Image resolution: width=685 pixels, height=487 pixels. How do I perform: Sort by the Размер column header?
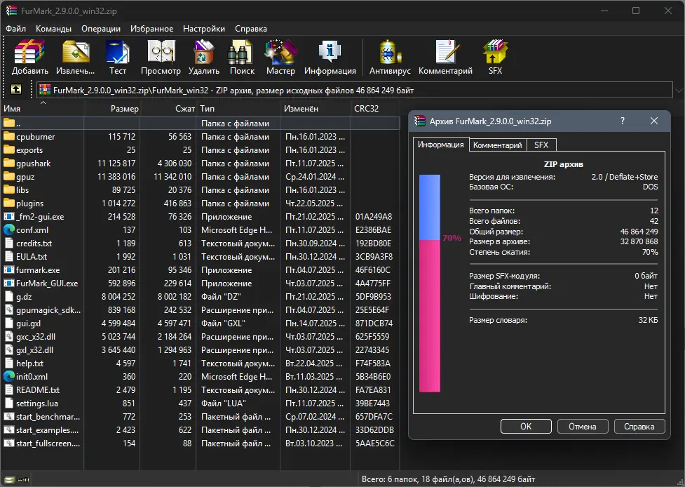(112, 108)
